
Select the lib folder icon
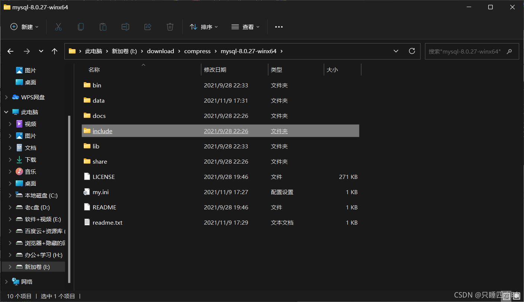(87, 146)
